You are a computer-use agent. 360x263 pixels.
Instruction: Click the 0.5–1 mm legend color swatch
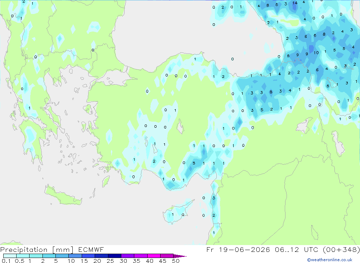(23, 256)
